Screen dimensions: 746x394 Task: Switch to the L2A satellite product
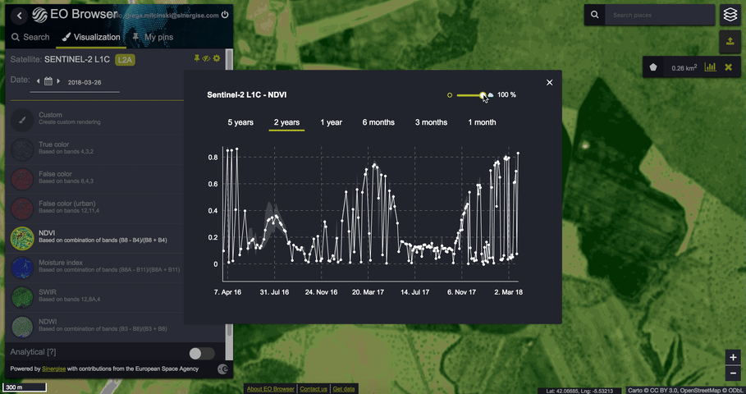(x=126, y=60)
